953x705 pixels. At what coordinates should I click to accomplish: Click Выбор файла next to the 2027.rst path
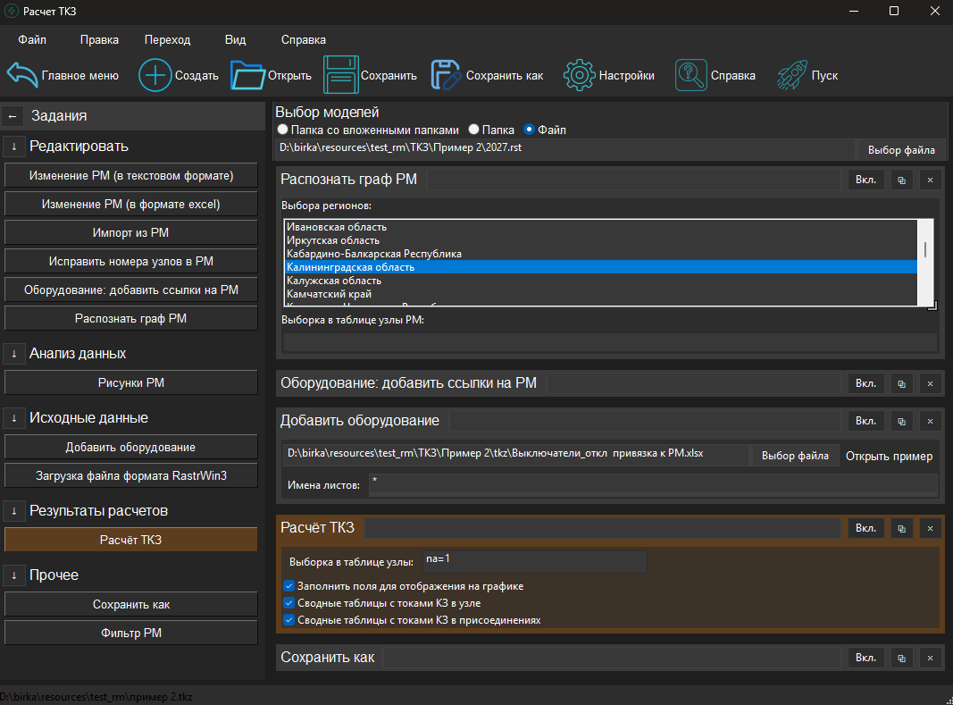coord(901,150)
